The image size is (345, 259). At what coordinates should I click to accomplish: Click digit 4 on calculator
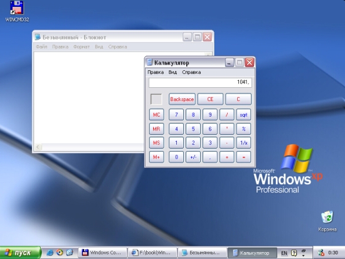tap(176, 129)
